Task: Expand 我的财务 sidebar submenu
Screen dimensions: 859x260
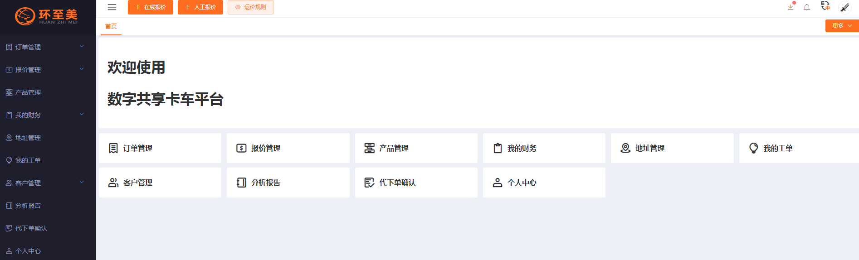Action: tap(45, 115)
